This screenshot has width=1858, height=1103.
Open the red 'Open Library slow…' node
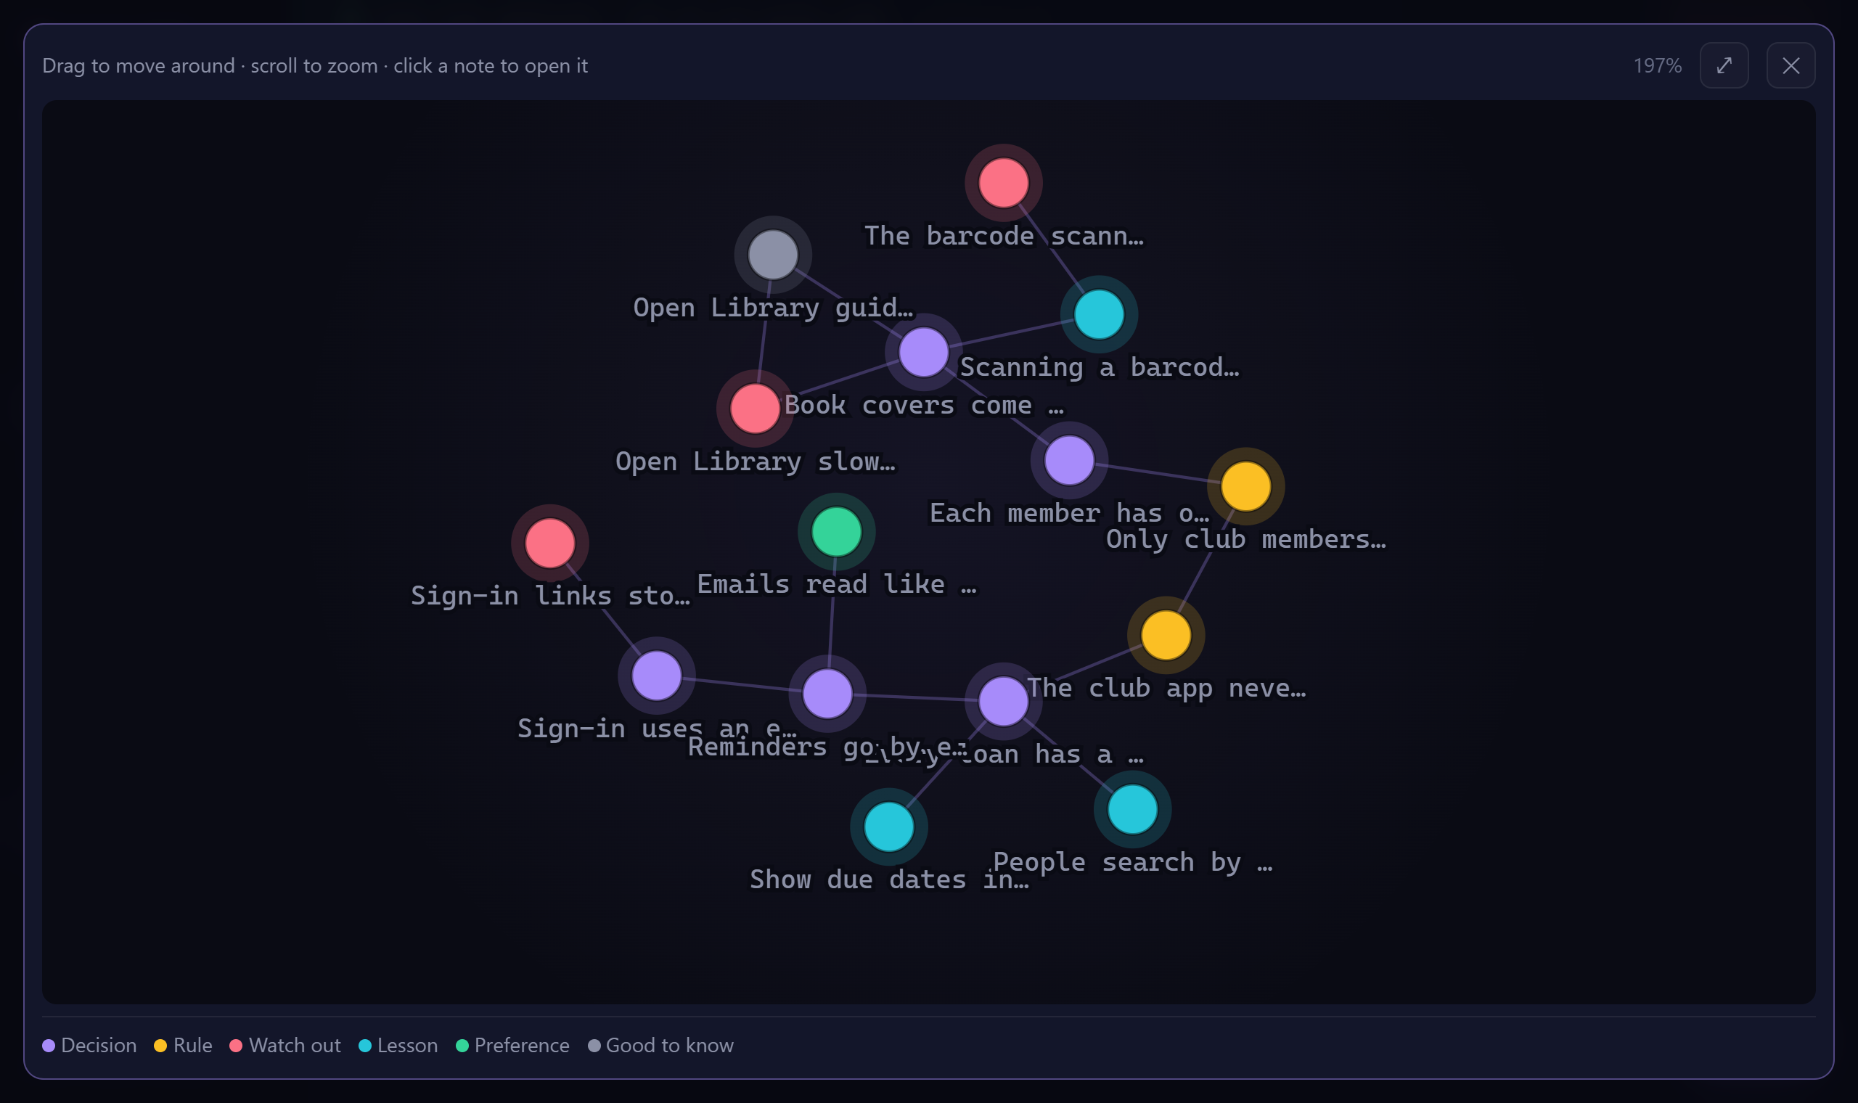pyautogui.click(x=754, y=408)
